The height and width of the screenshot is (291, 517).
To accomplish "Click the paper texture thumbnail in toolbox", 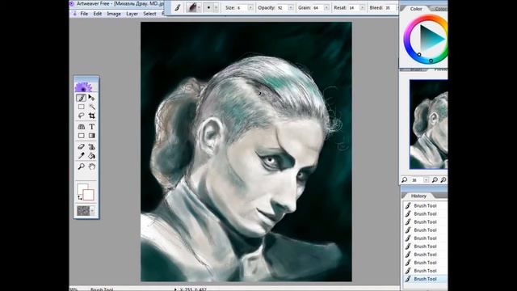I will 83,210.
